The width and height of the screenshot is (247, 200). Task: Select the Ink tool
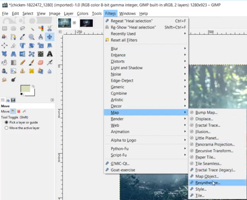coord(4,71)
